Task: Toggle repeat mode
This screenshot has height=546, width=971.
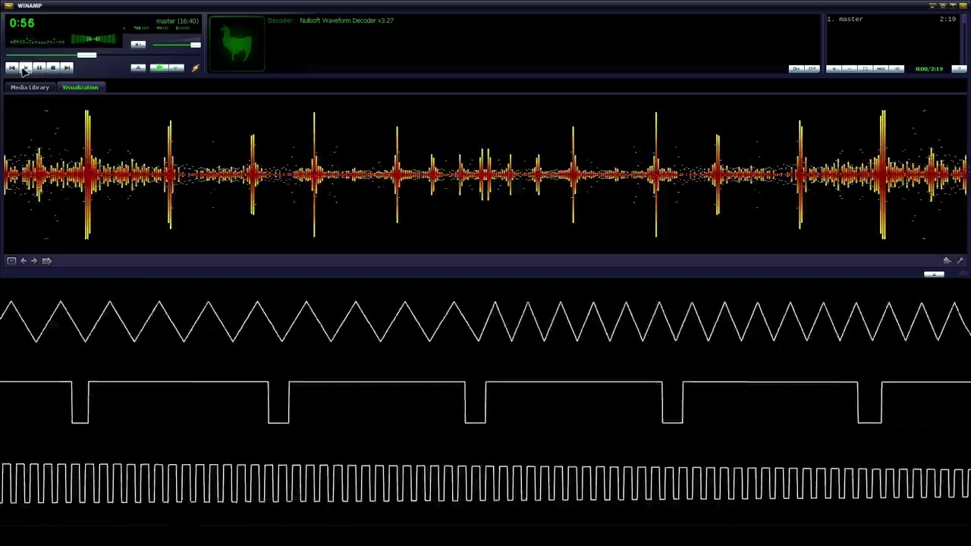Action: pos(176,68)
